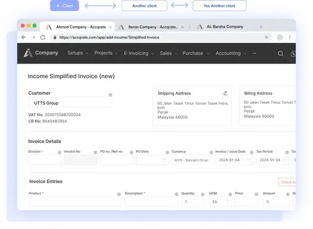This screenshot has width=313, height=229.
Task: Open the Currency dropdown showing MYR
Action: point(192,160)
